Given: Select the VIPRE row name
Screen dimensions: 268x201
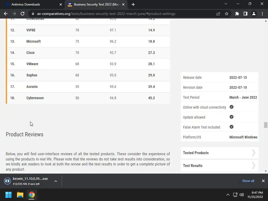Looking at the screenshot, I should coord(31,30).
